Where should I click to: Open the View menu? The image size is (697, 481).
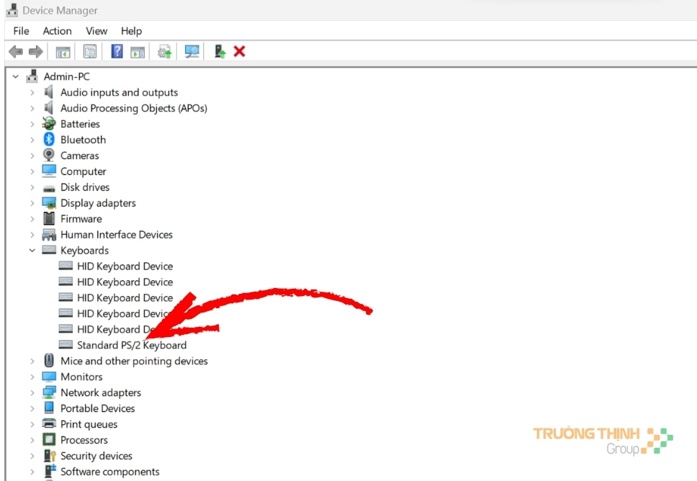pos(96,31)
